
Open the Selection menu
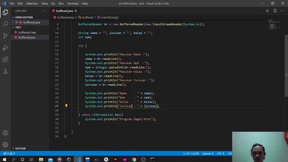(32, 4)
